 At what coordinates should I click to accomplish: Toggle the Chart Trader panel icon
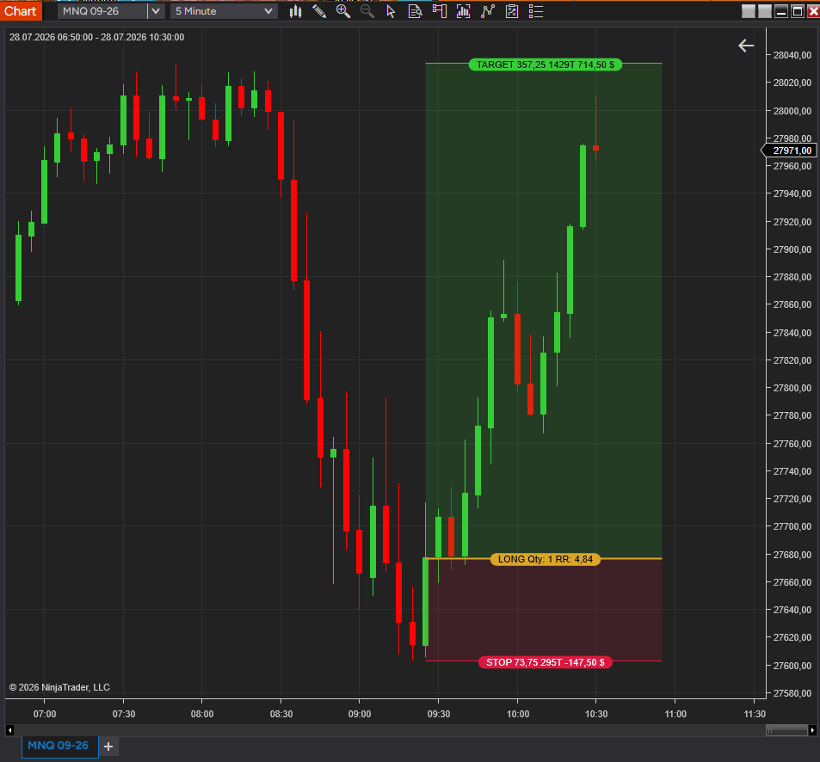[x=440, y=11]
